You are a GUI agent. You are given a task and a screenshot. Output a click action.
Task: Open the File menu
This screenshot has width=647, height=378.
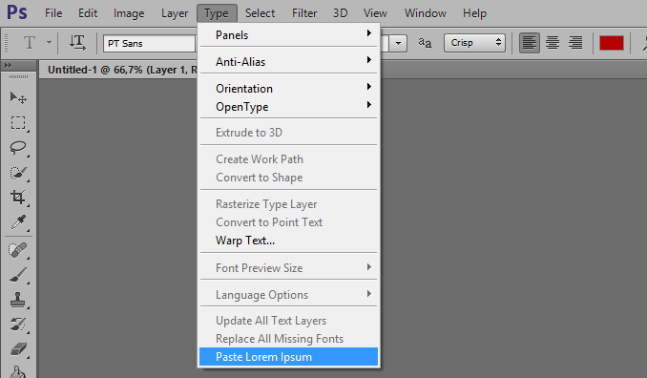pos(53,13)
